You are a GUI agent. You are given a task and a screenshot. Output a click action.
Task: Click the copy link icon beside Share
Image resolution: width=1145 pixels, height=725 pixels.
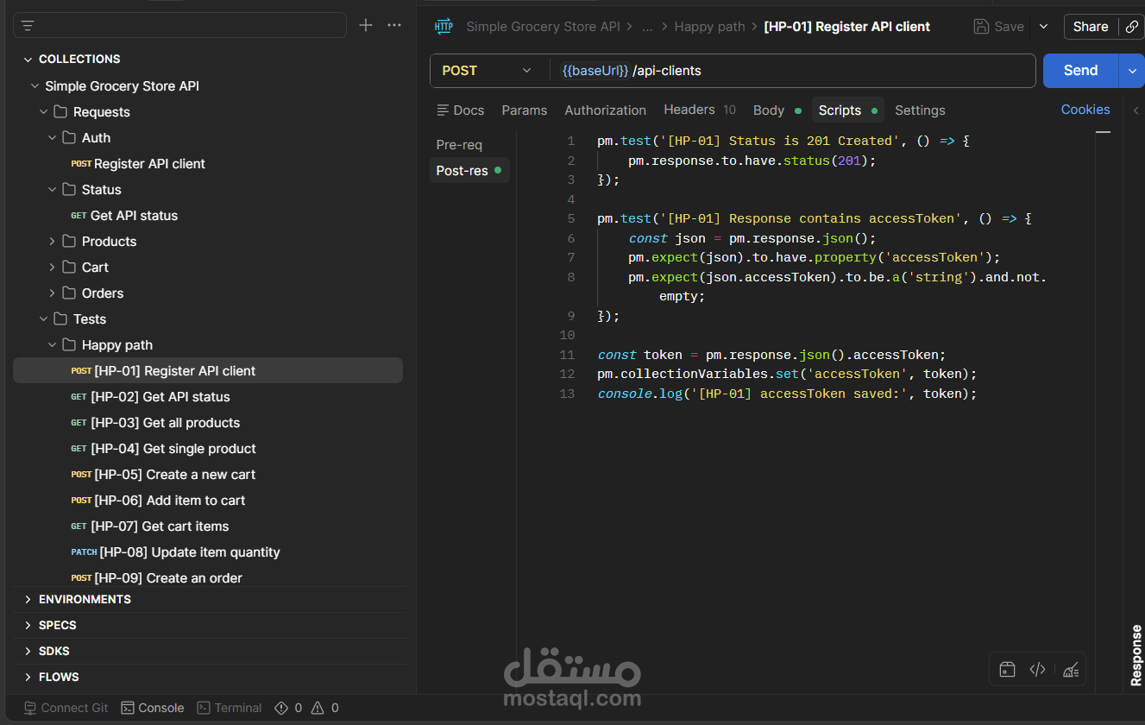(x=1132, y=27)
